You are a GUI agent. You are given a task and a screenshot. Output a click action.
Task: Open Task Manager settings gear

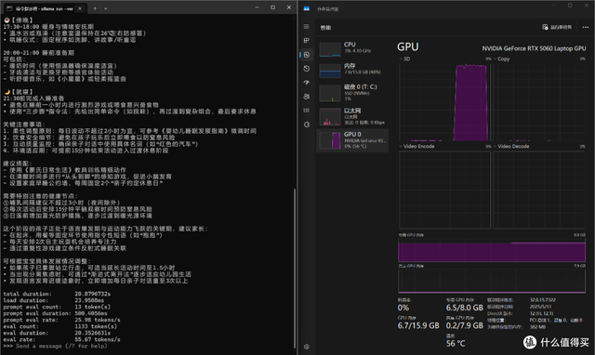point(307,347)
